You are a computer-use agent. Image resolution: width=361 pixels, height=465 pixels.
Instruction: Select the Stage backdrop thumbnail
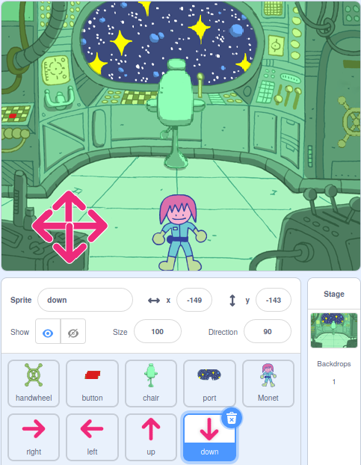[x=334, y=330]
